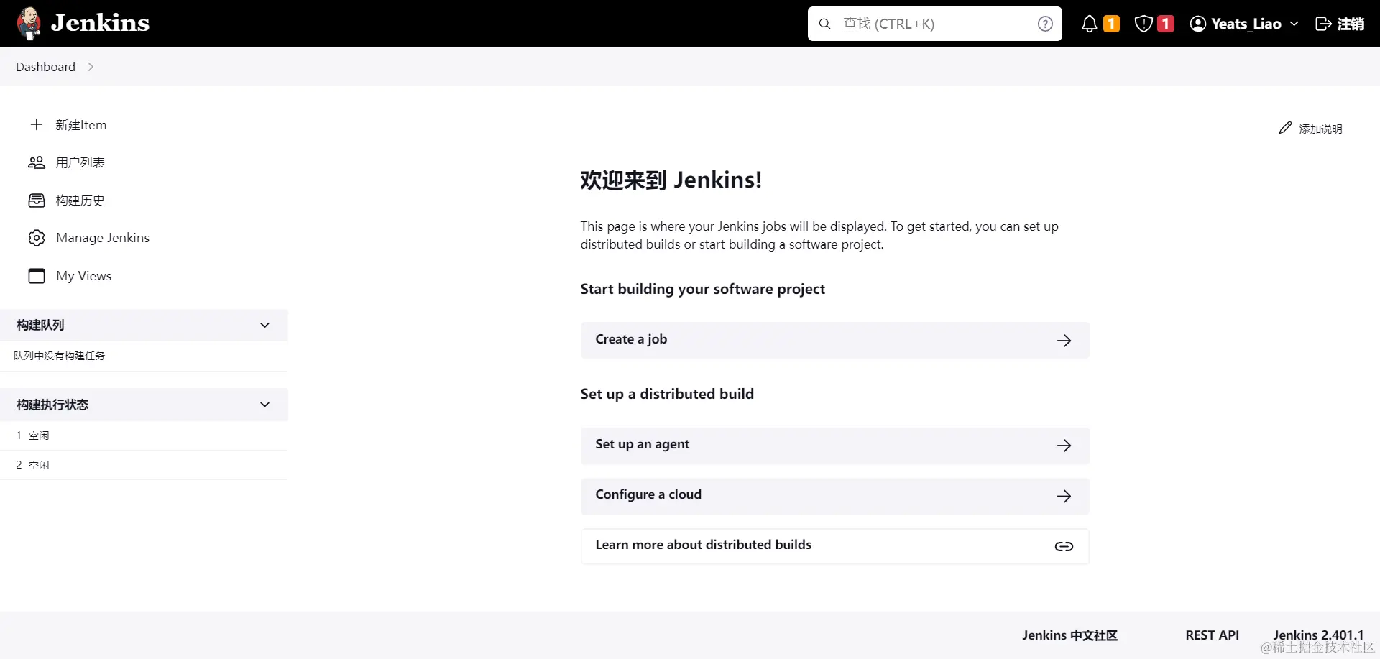1380x659 pixels.
Task: Click the Manage Jenkins gear icon
Action: pyautogui.click(x=37, y=238)
